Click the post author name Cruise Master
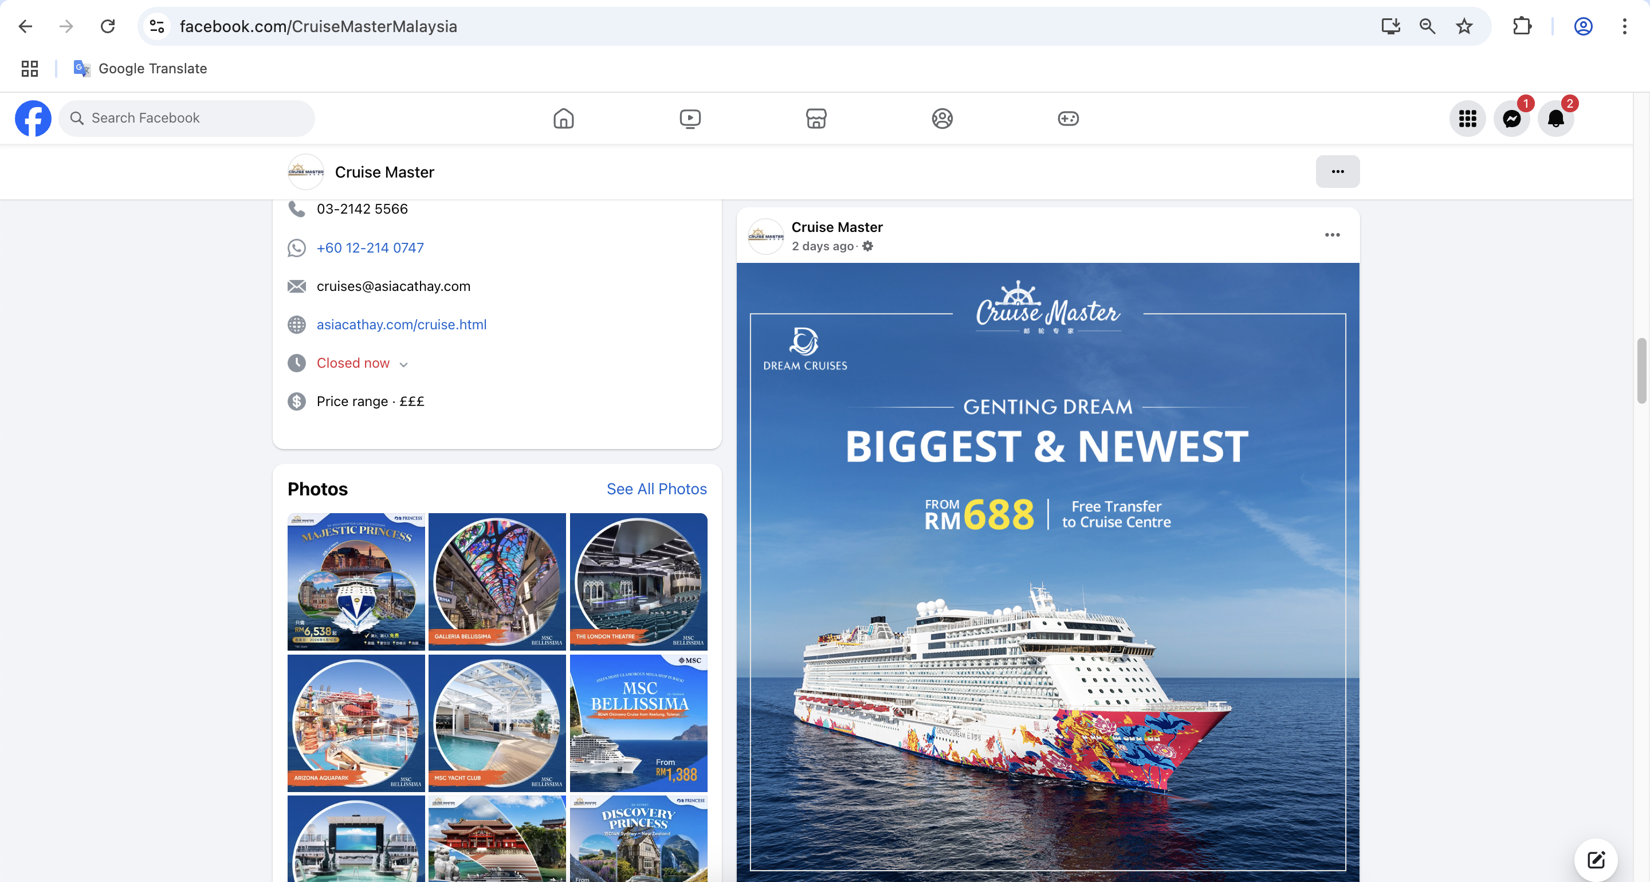Viewport: 1650px width, 882px height. 837,227
